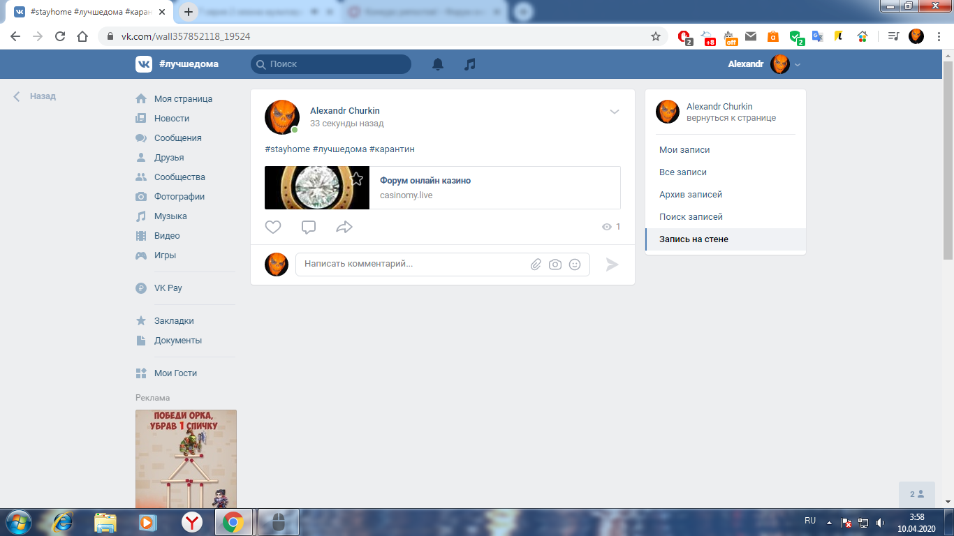Open the Alexandr Churkin author name on the post
Image resolution: width=954 pixels, height=536 pixels.
345,111
